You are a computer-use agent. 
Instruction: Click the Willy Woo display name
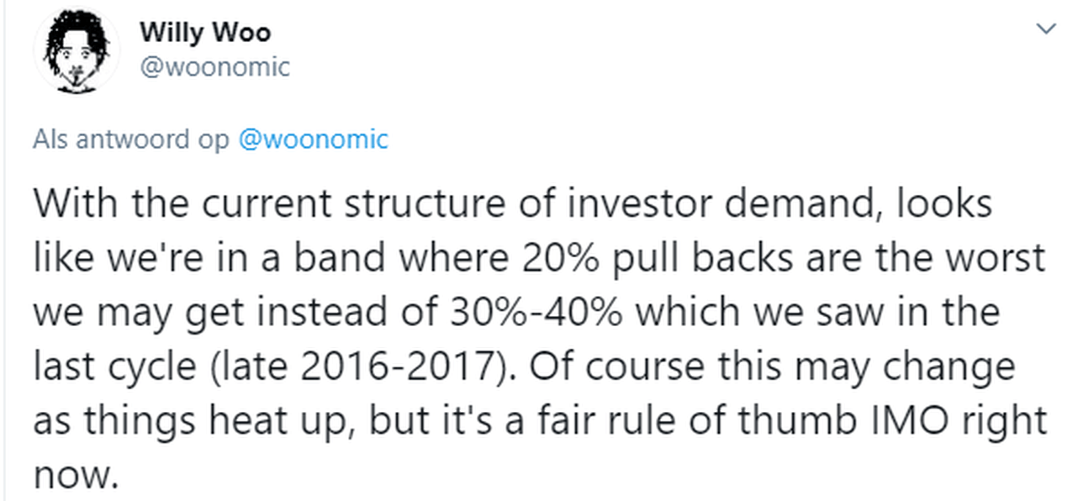tap(205, 33)
